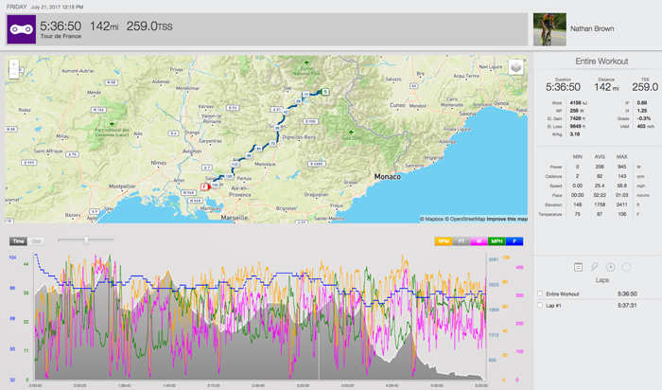Show peak power lightning bolt icon

coord(595,267)
